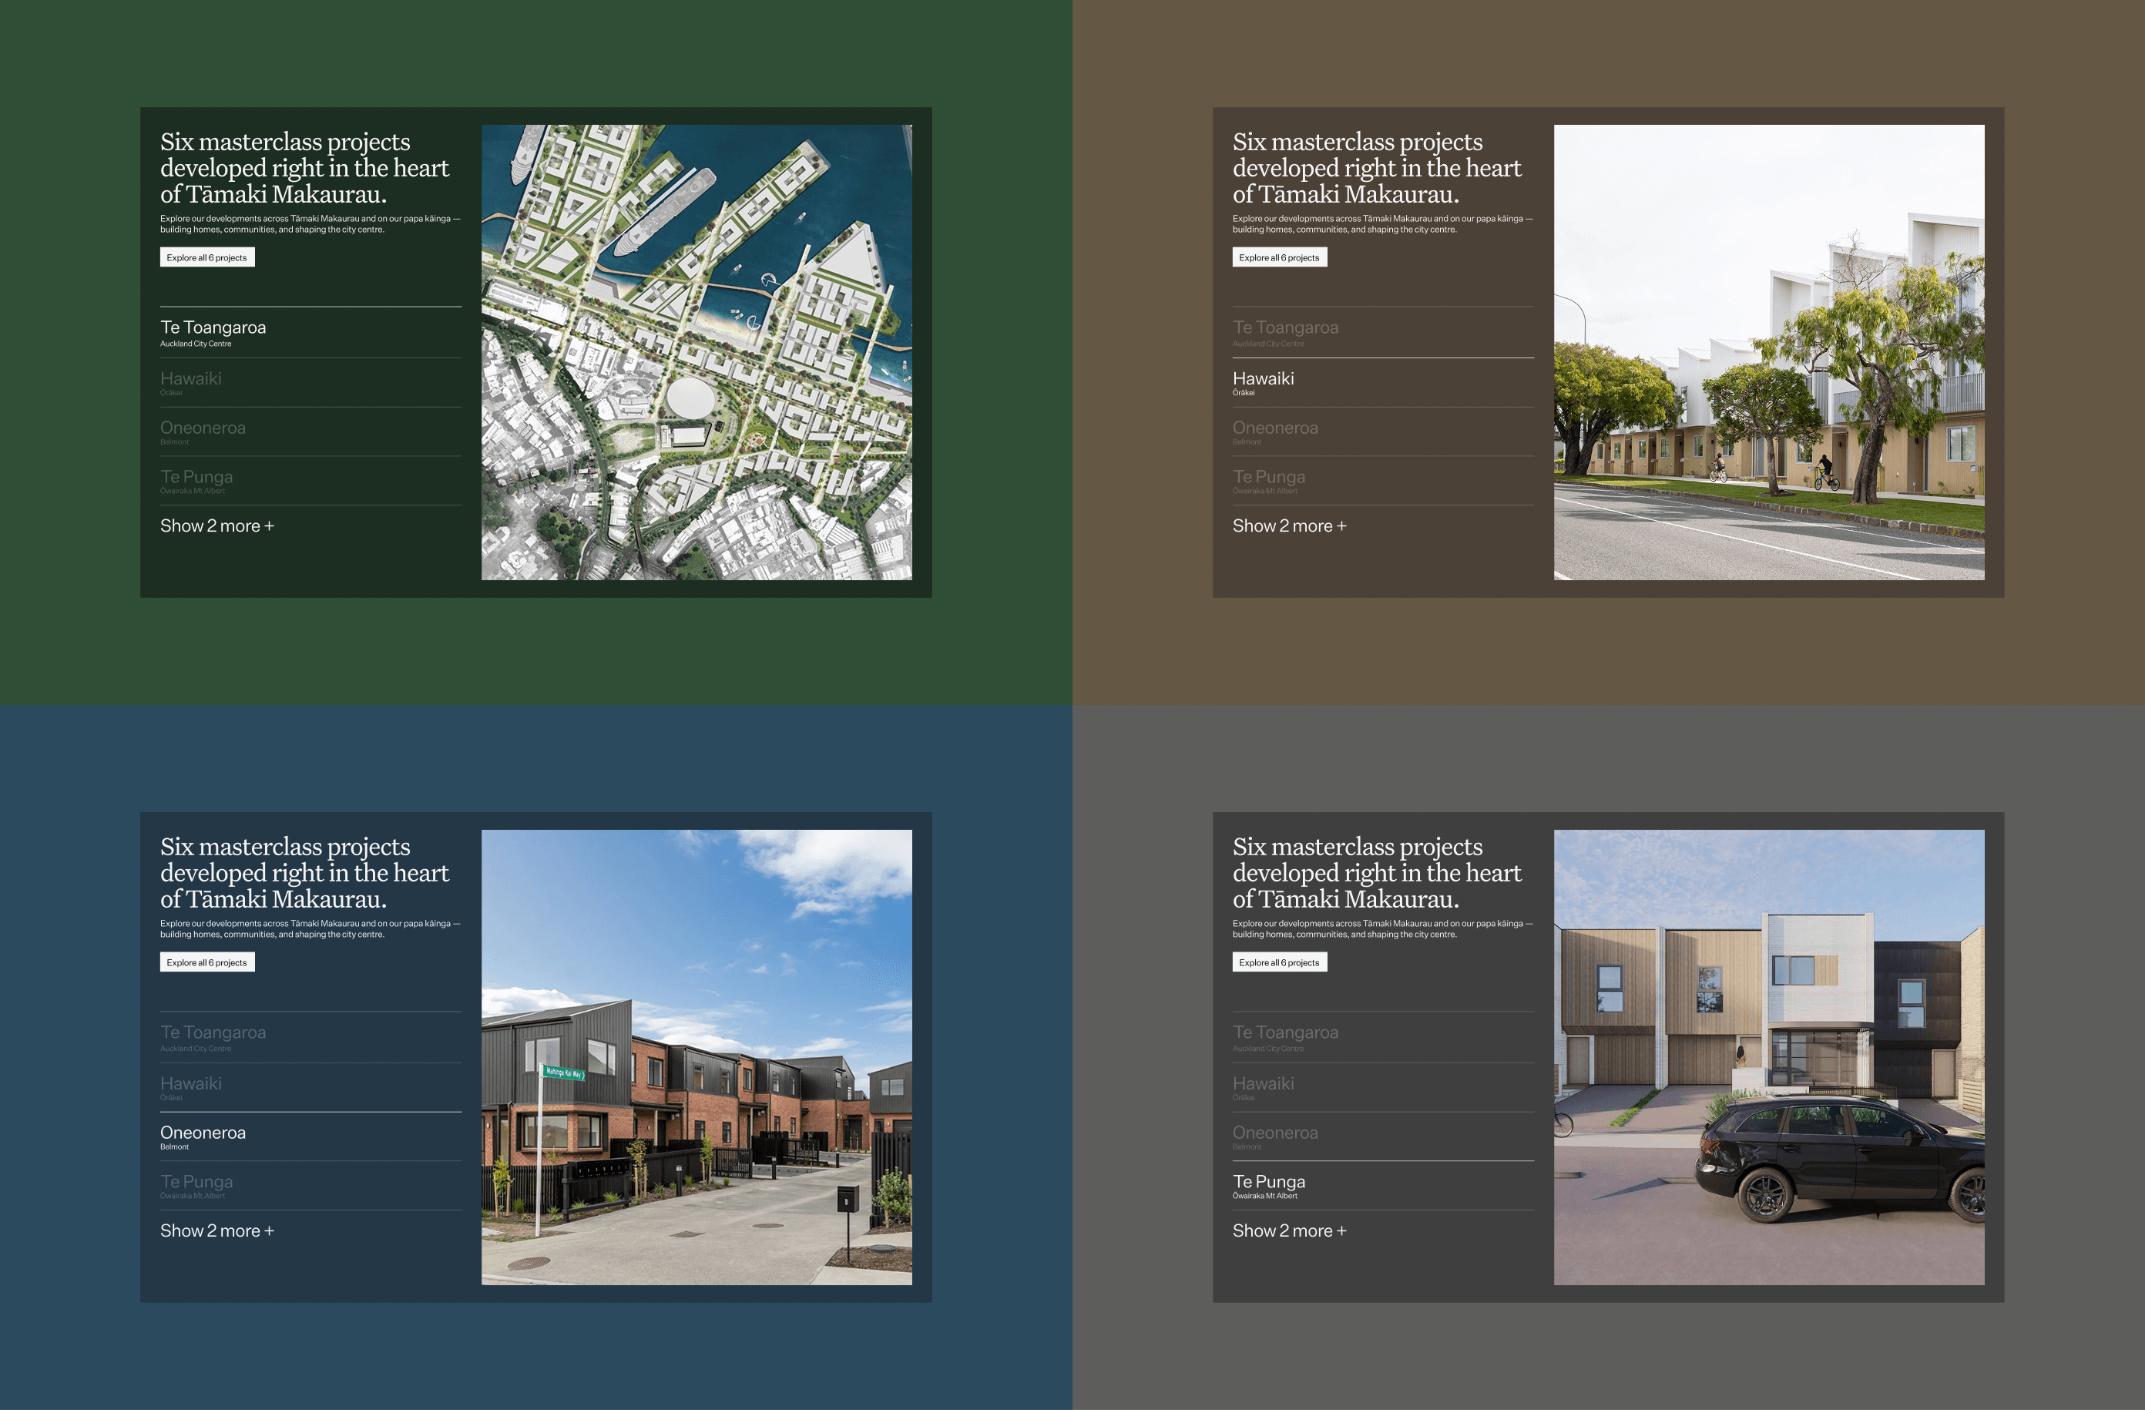Open the white terrace houses photo
2145x1410 pixels.
coord(1768,353)
